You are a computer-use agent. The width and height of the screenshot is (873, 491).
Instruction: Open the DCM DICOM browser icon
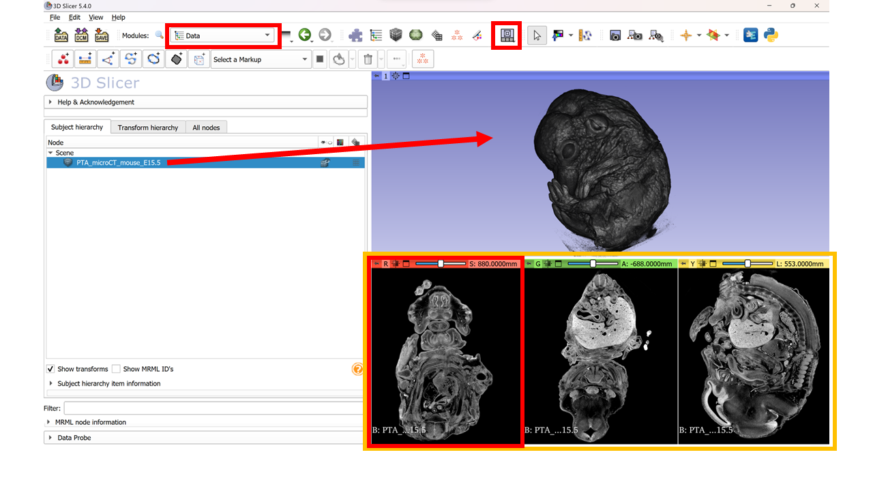click(82, 35)
